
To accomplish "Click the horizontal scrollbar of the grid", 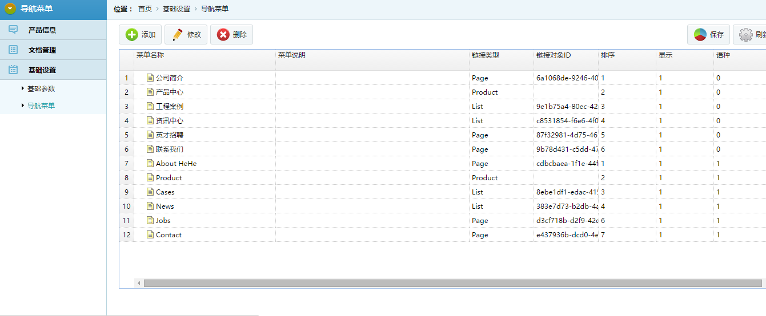I will (x=452, y=283).
